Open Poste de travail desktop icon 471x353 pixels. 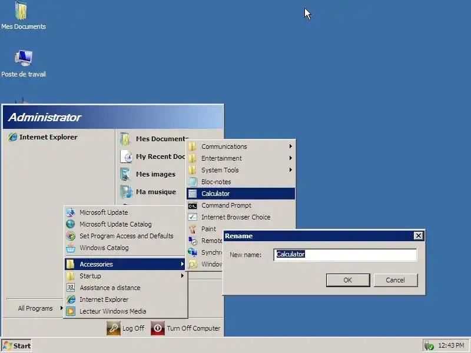click(x=24, y=58)
